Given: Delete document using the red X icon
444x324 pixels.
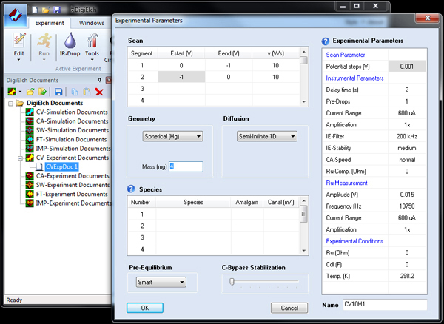Looking at the screenshot, I should (99, 91).
